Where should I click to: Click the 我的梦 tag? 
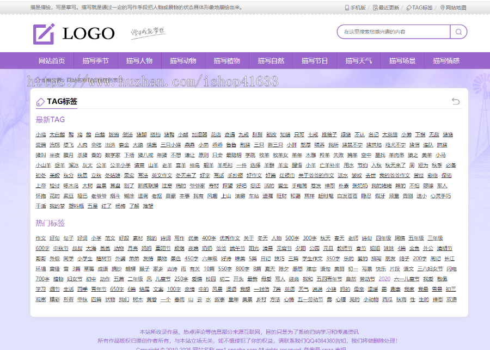pos(57,206)
